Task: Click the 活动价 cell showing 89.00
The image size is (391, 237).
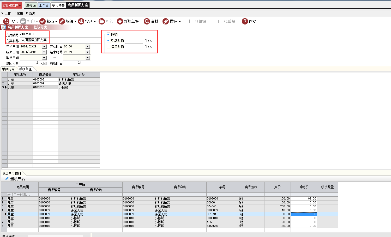Action: tap(304, 198)
